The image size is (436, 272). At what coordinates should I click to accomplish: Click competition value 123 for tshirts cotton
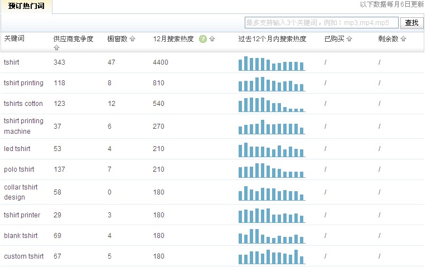coord(59,104)
